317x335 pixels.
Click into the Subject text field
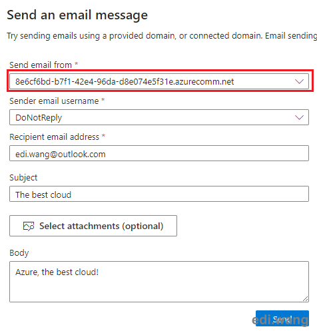[159, 194]
